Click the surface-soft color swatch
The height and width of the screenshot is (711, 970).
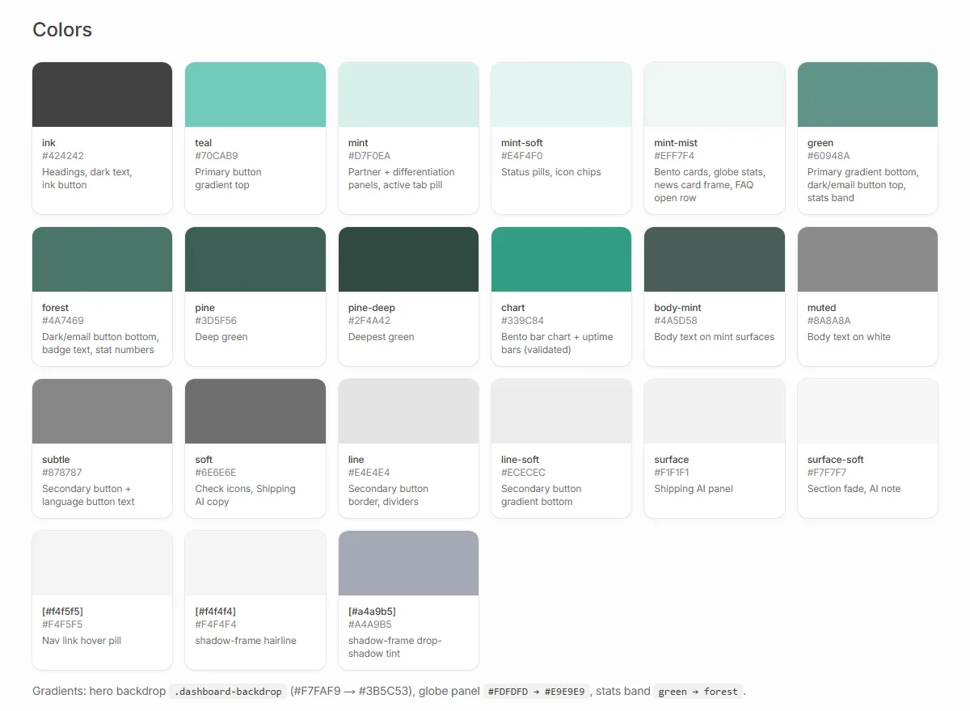tap(867, 411)
